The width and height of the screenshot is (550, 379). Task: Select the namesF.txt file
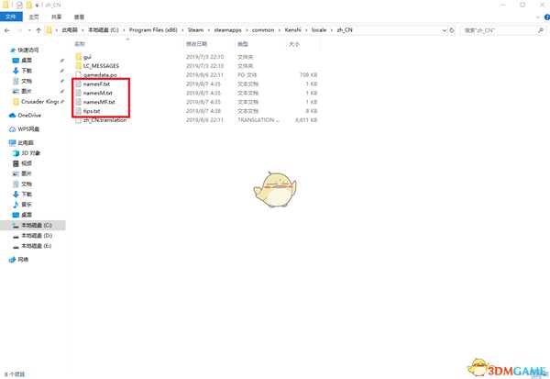click(x=97, y=84)
